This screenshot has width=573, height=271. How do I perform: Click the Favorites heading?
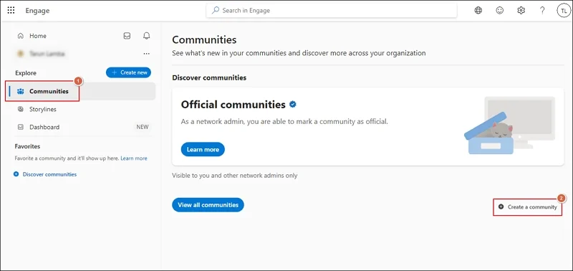27,146
